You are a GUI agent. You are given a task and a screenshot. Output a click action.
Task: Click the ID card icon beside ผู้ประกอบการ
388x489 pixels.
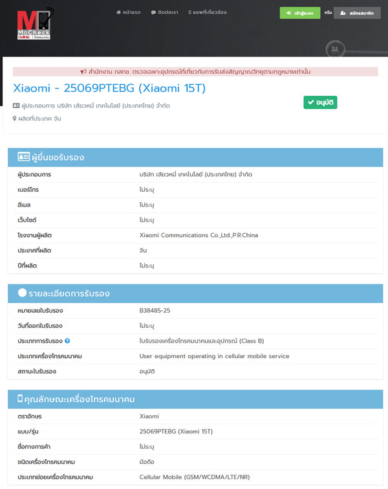[x=16, y=105]
